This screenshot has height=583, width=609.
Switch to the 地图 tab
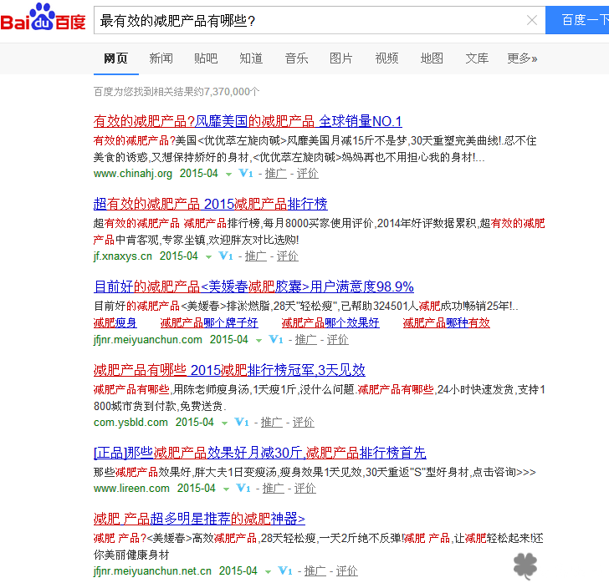click(x=432, y=58)
